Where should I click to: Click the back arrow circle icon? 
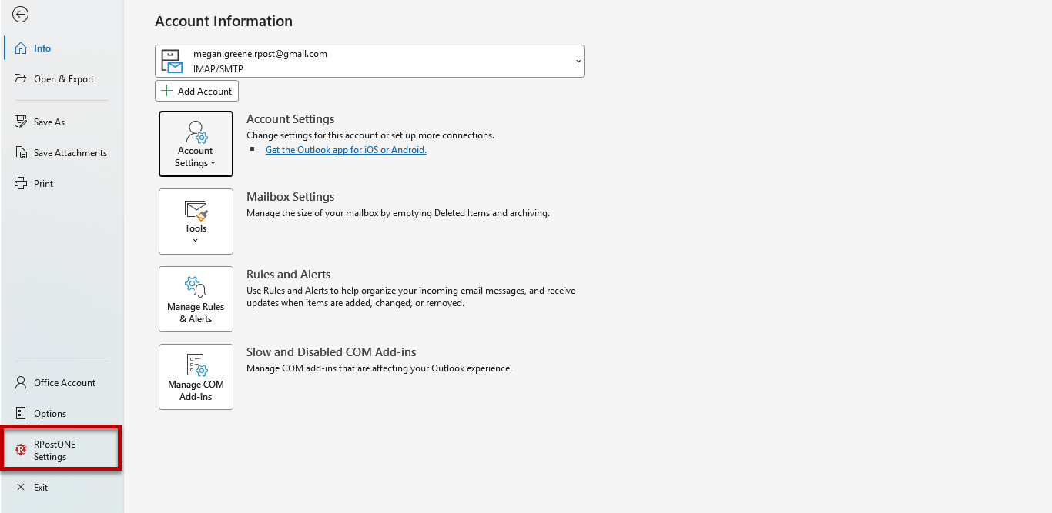tap(21, 15)
